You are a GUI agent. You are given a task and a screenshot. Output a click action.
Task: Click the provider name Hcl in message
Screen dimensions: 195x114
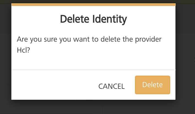point(21,51)
